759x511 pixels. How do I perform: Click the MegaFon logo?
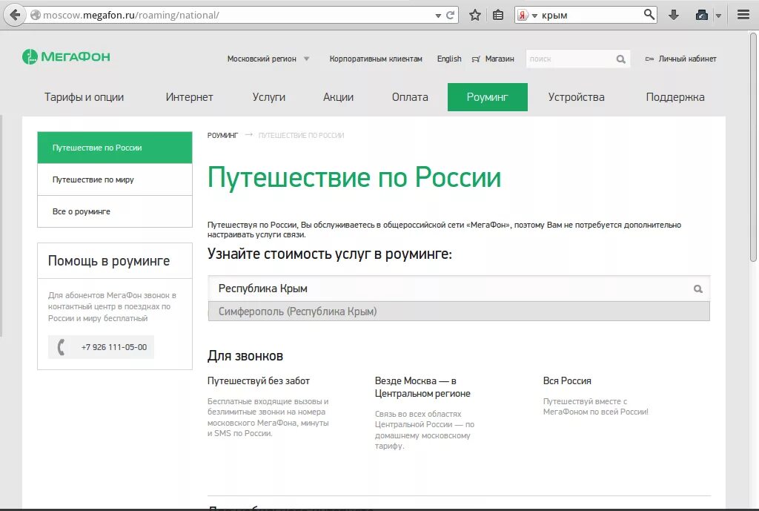pos(66,56)
